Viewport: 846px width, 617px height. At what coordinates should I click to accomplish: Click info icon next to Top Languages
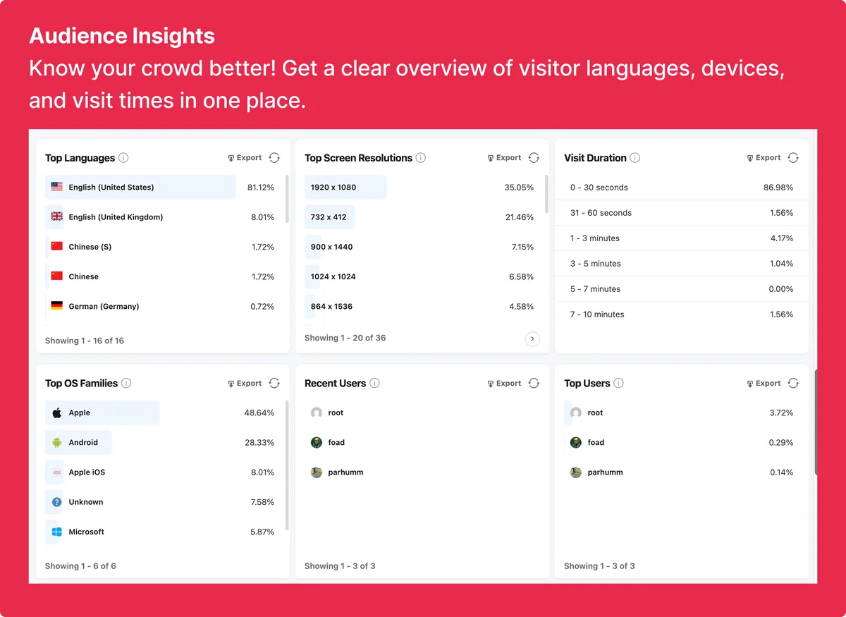(x=123, y=158)
